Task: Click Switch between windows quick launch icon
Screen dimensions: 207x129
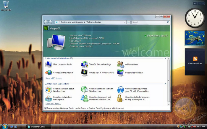Action: pos(16,127)
